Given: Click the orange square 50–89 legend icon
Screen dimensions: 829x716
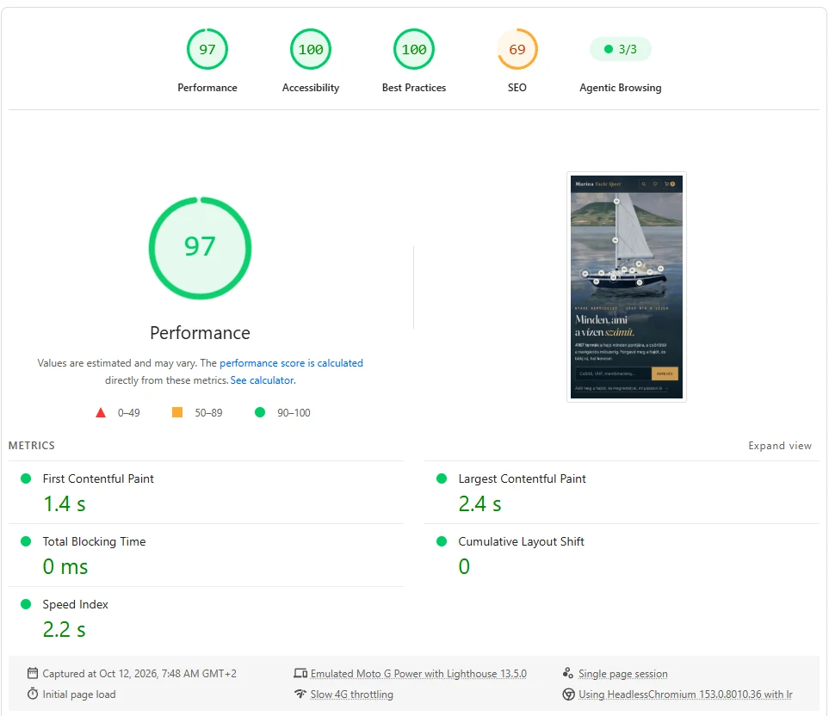Looking at the screenshot, I should (x=177, y=412).
